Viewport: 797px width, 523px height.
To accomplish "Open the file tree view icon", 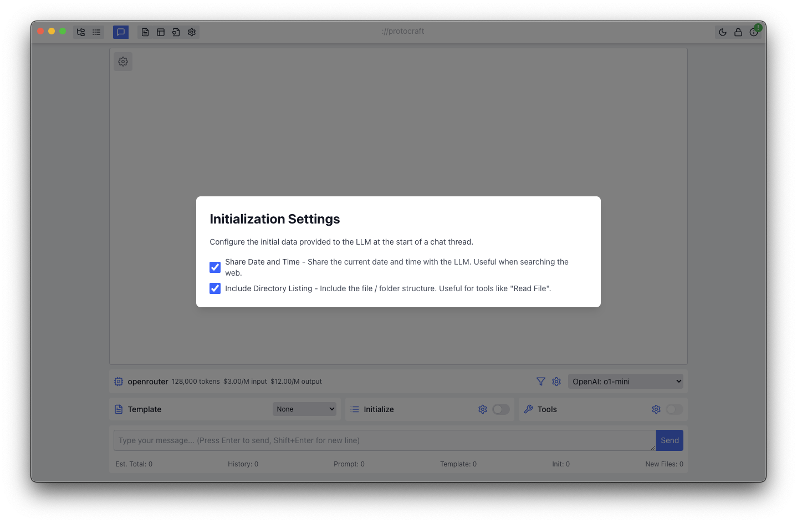I will [x=81, y=32].
